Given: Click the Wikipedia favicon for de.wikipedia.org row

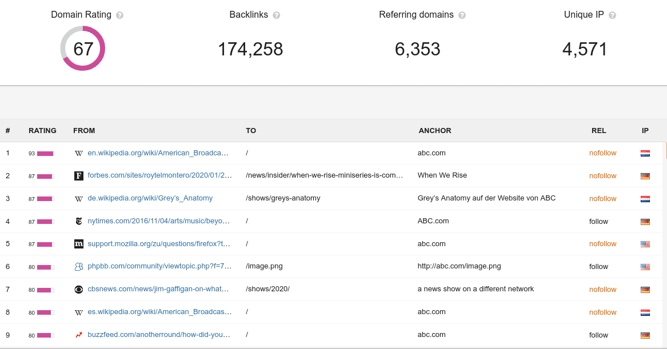Looking at the screenshot, I should coord(79,199).
